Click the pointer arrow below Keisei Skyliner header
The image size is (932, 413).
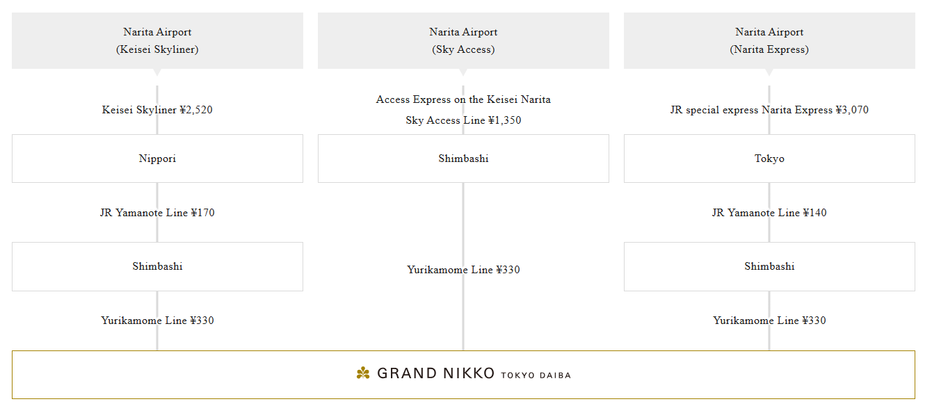pyautogui.click(x=157, y=72)
